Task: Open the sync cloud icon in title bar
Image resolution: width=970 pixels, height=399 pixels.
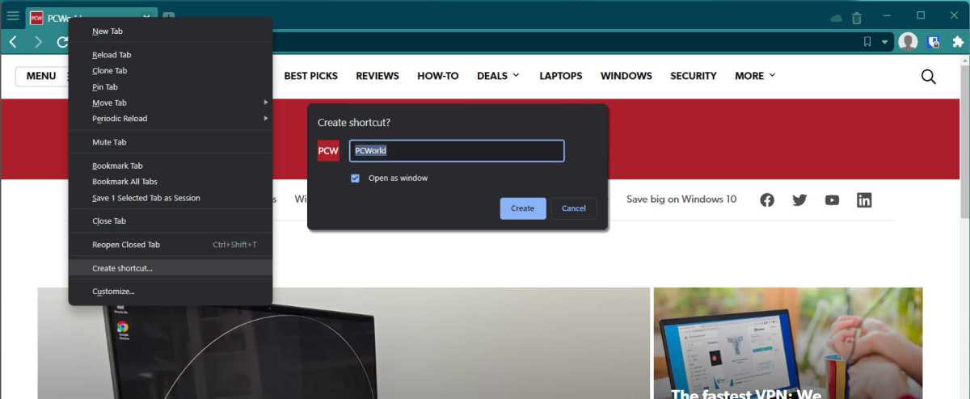Action: [x=837, y=18]
